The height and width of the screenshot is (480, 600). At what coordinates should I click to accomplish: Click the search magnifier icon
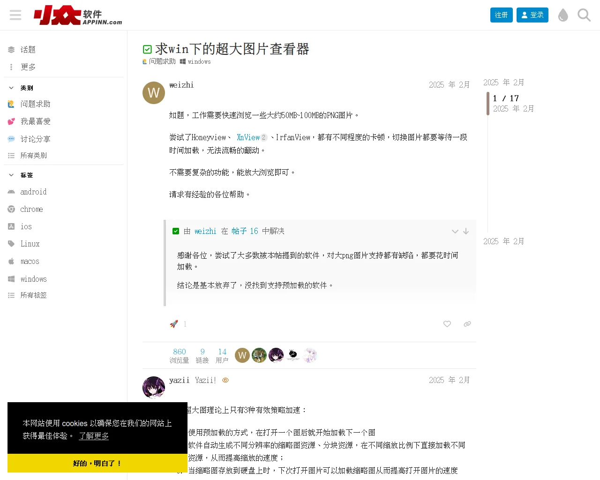click(x=584, y=15)
